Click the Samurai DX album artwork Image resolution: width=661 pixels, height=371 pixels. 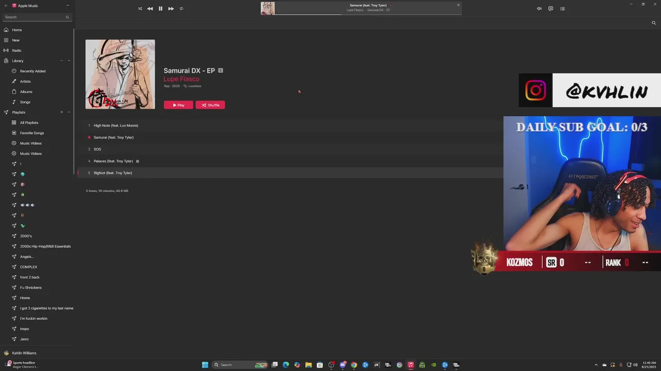pyautogui.click(x=120, y=74)
